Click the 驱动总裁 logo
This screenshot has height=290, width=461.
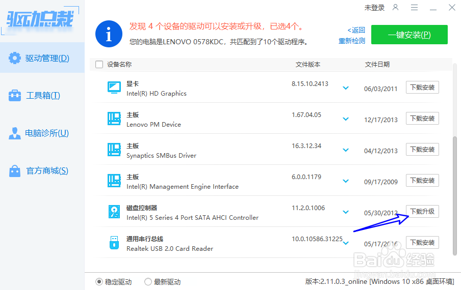(x=40, y=19)
